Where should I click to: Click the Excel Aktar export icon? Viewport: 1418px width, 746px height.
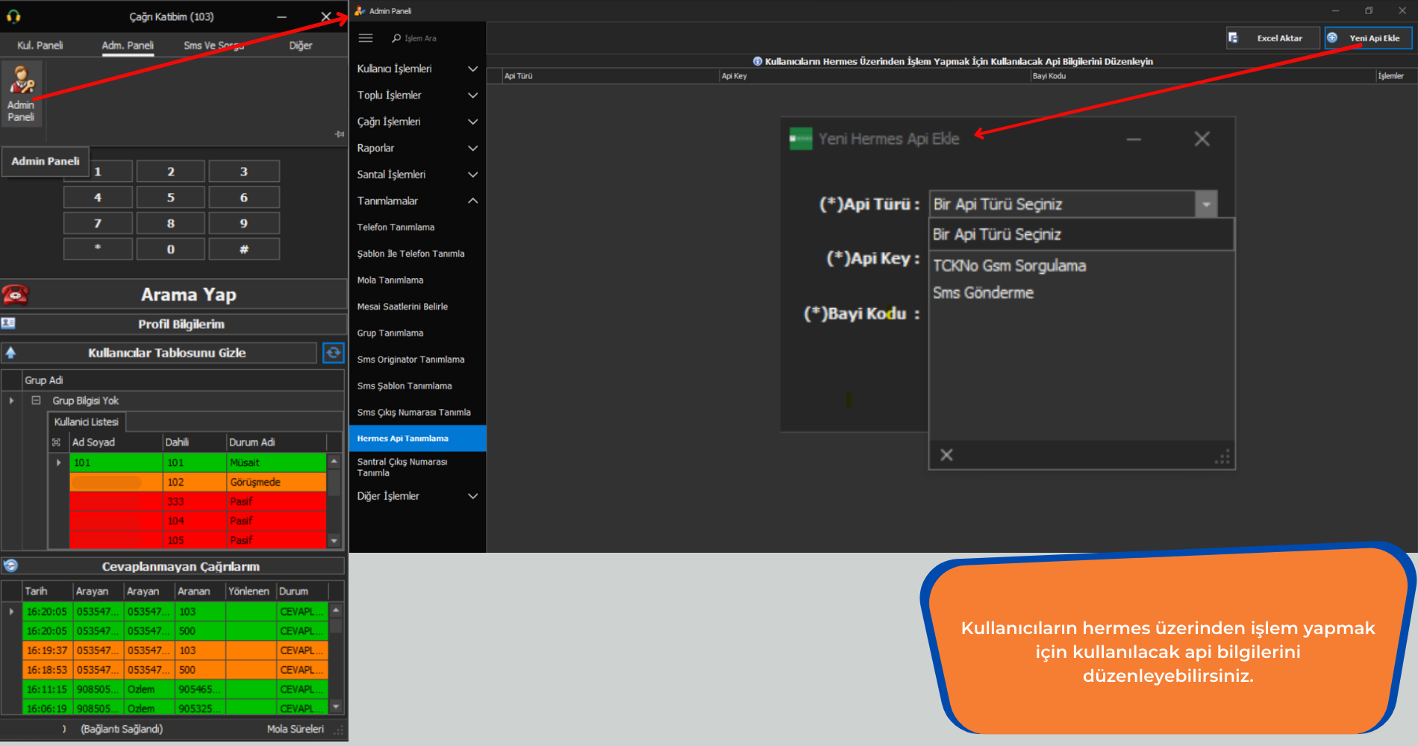(x=1234, y=38)
